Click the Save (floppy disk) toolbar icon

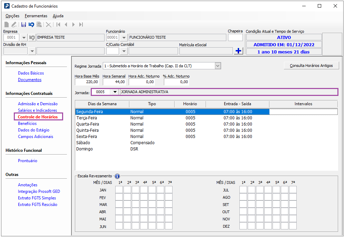tap(23, 24)
